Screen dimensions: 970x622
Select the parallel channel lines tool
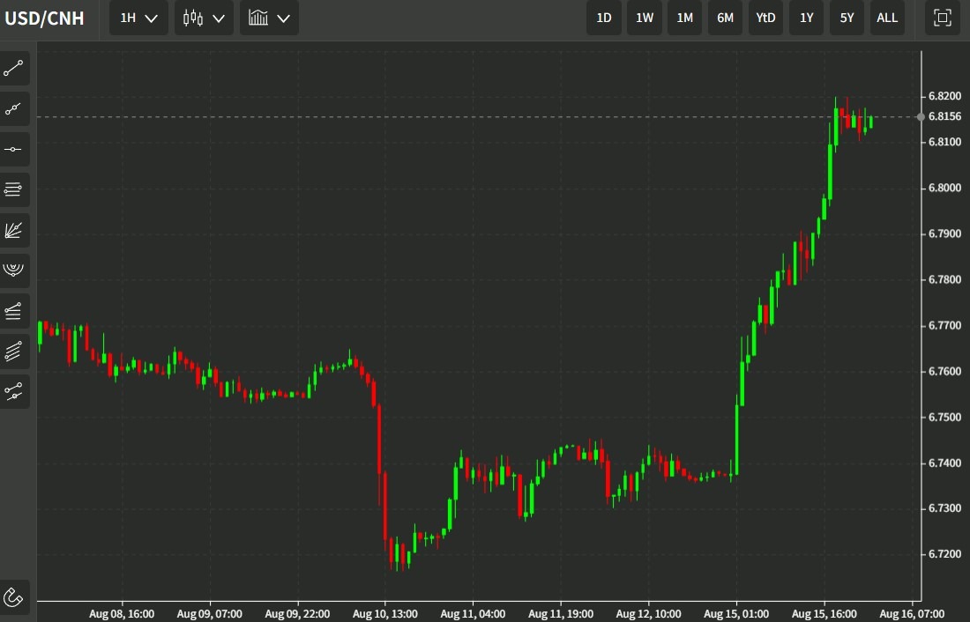click(13, 352)
